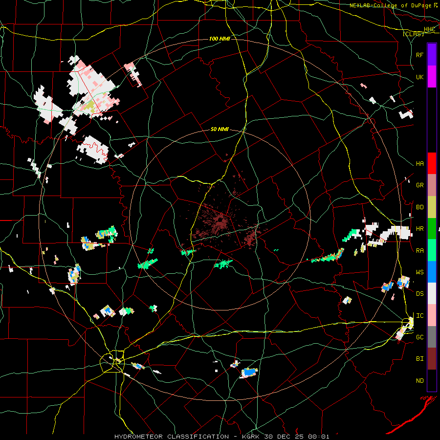Image resolution: width=440 pixels, height=440 pixels.
Task: Click the NEXLAB-College of DuPage text
Action: coord(390,5)
